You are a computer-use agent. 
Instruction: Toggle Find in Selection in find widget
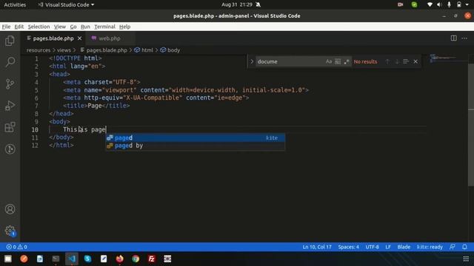pos(406,61)
